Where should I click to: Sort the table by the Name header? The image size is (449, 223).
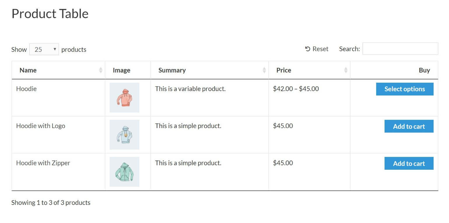coord(28,70)
